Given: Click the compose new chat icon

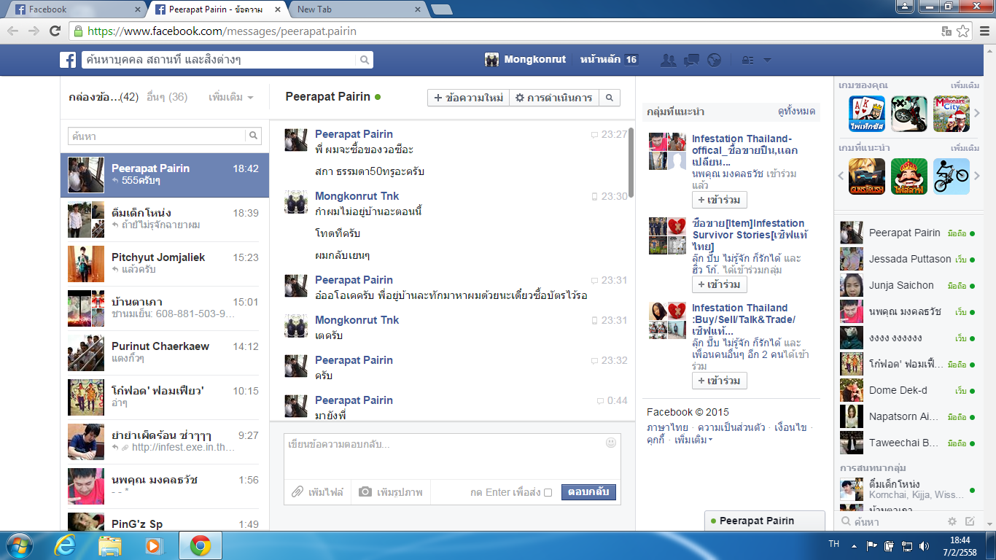Looking at the screenshot, I should pos(970,521).
